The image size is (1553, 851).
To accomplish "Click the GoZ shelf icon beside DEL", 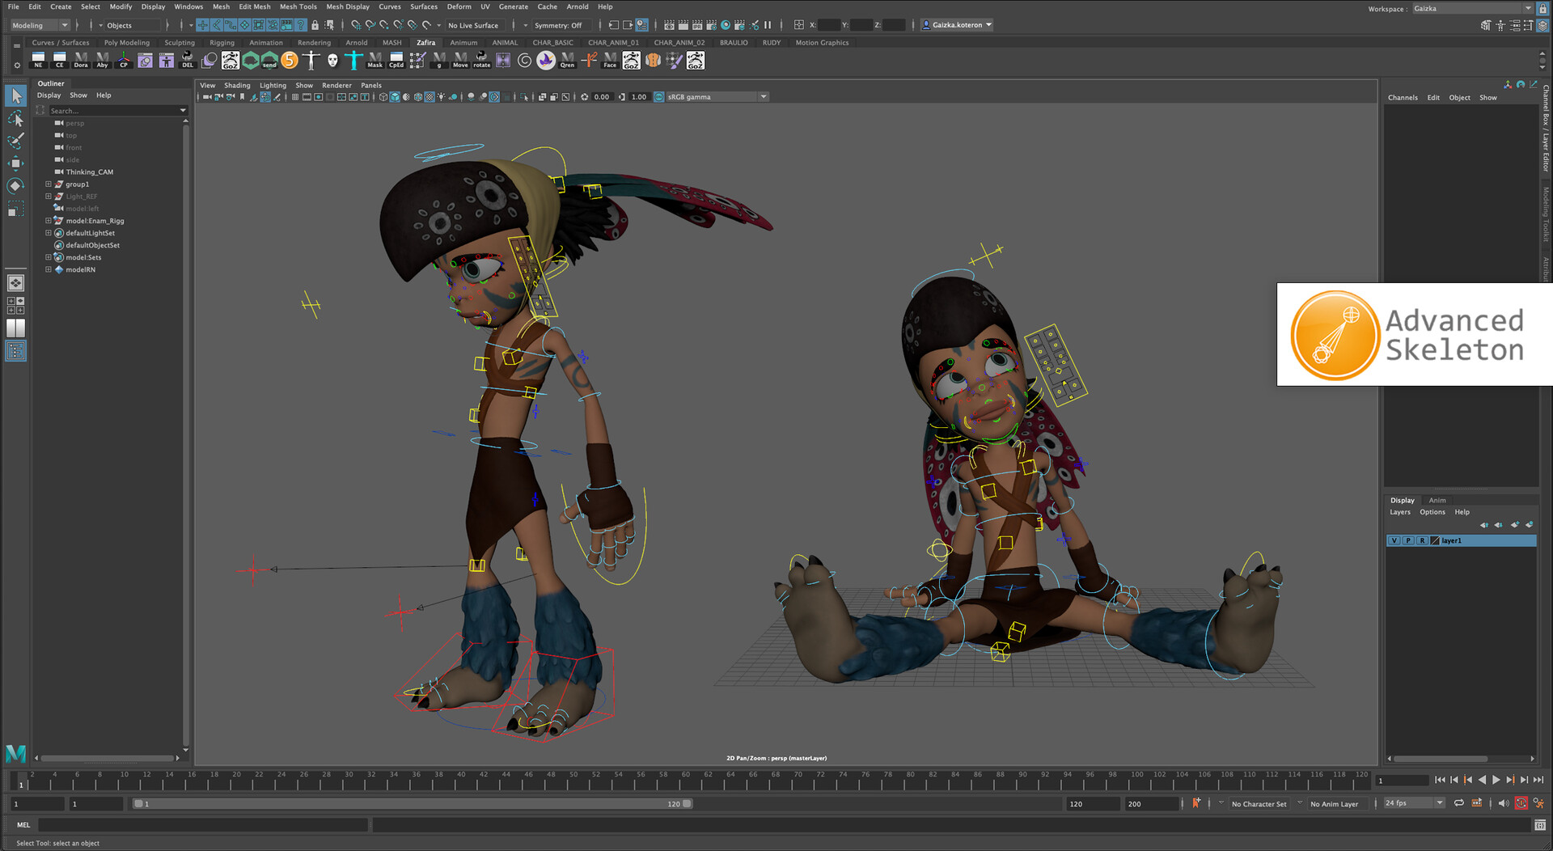I will click(230, 61).
